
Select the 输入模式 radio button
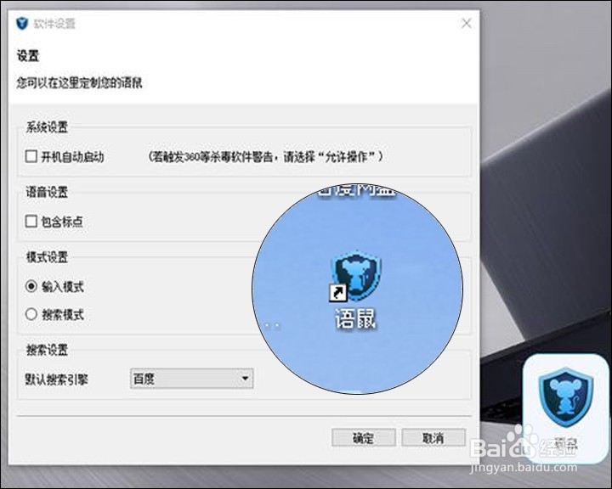31,286
